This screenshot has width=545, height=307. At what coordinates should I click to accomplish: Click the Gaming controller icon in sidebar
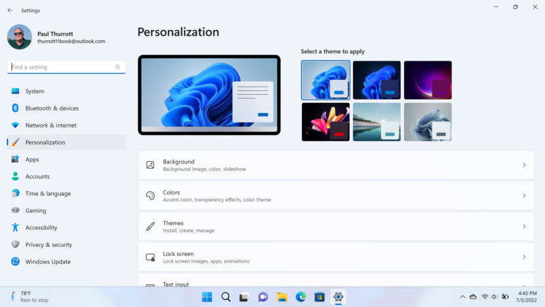(15, 211)
